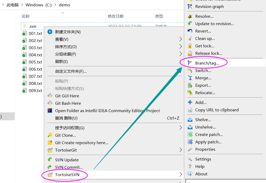Open the .svn folder item

pyautogui.click(x=32, y=26)
